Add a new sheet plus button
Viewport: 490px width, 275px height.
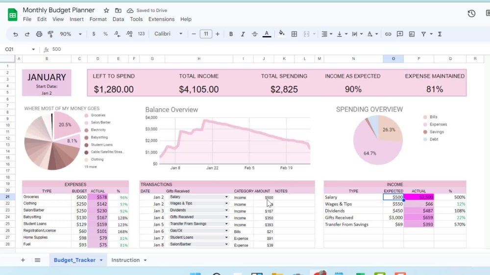click(x=23, y=260)
